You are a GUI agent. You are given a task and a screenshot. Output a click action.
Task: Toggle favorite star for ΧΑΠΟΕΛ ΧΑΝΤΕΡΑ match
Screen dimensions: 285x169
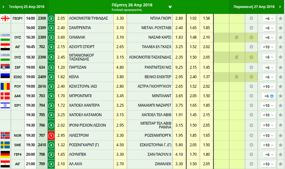(280, 105)
